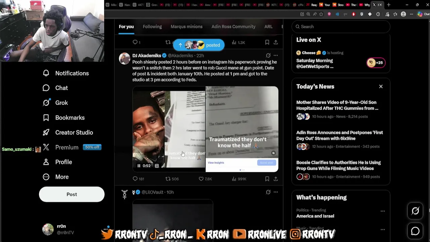Image resolution: width=430 pixels, height=242 pixels.
Task: Click the View insights link
Action: [x=216, y=163]
